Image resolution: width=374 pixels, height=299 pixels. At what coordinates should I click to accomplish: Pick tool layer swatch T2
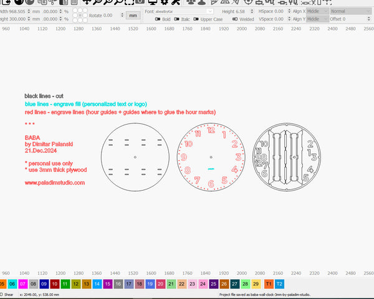point(279,284)
